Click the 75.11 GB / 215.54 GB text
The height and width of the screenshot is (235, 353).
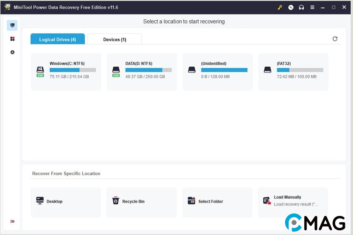tap(69, 77)
